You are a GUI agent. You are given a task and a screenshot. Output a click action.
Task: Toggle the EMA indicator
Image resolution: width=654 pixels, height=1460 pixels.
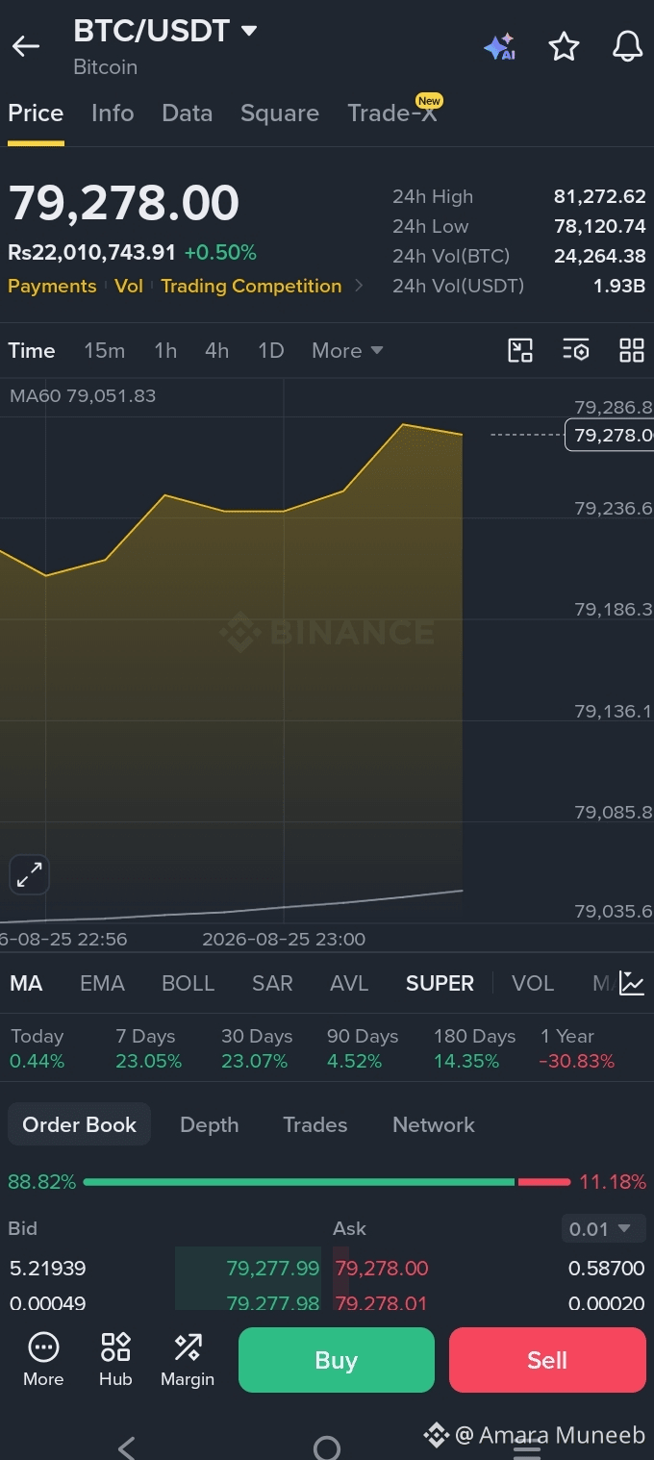[102, 983]
